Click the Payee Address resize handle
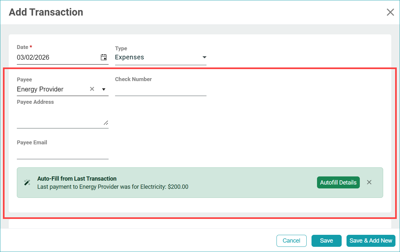The image size is (400, 252). coord(106,123)
